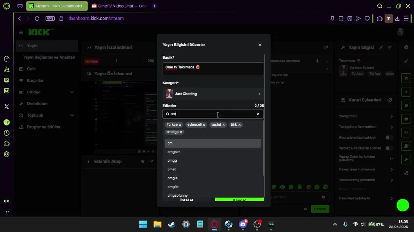Click the İptal et button
The image size is (414, 232).
point(187,200)
